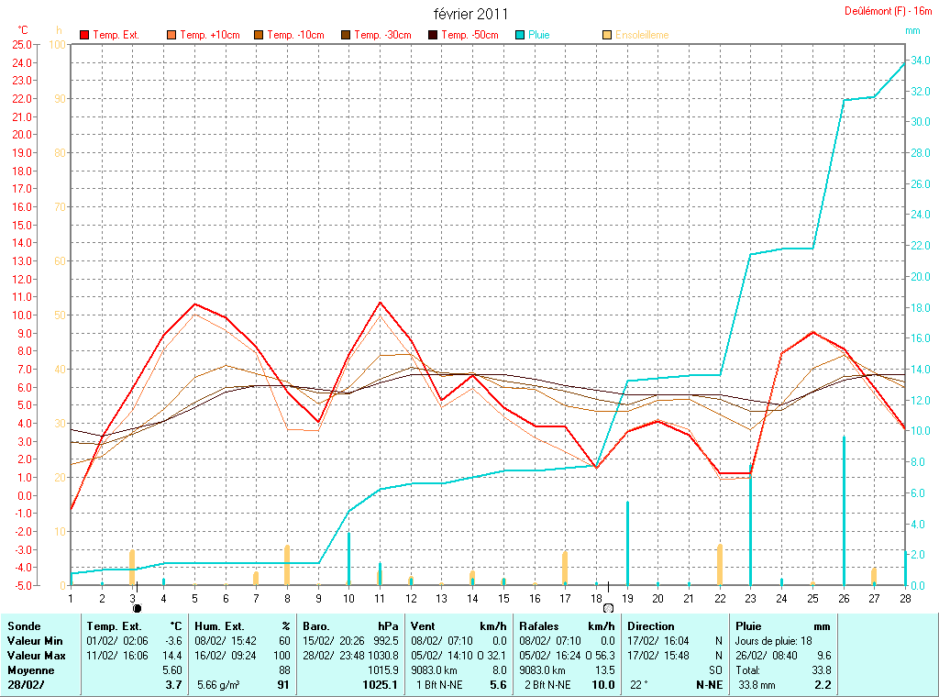939x697 pixels.
Task: Click the cyan Pluie legend square
Action: (520, 35)
